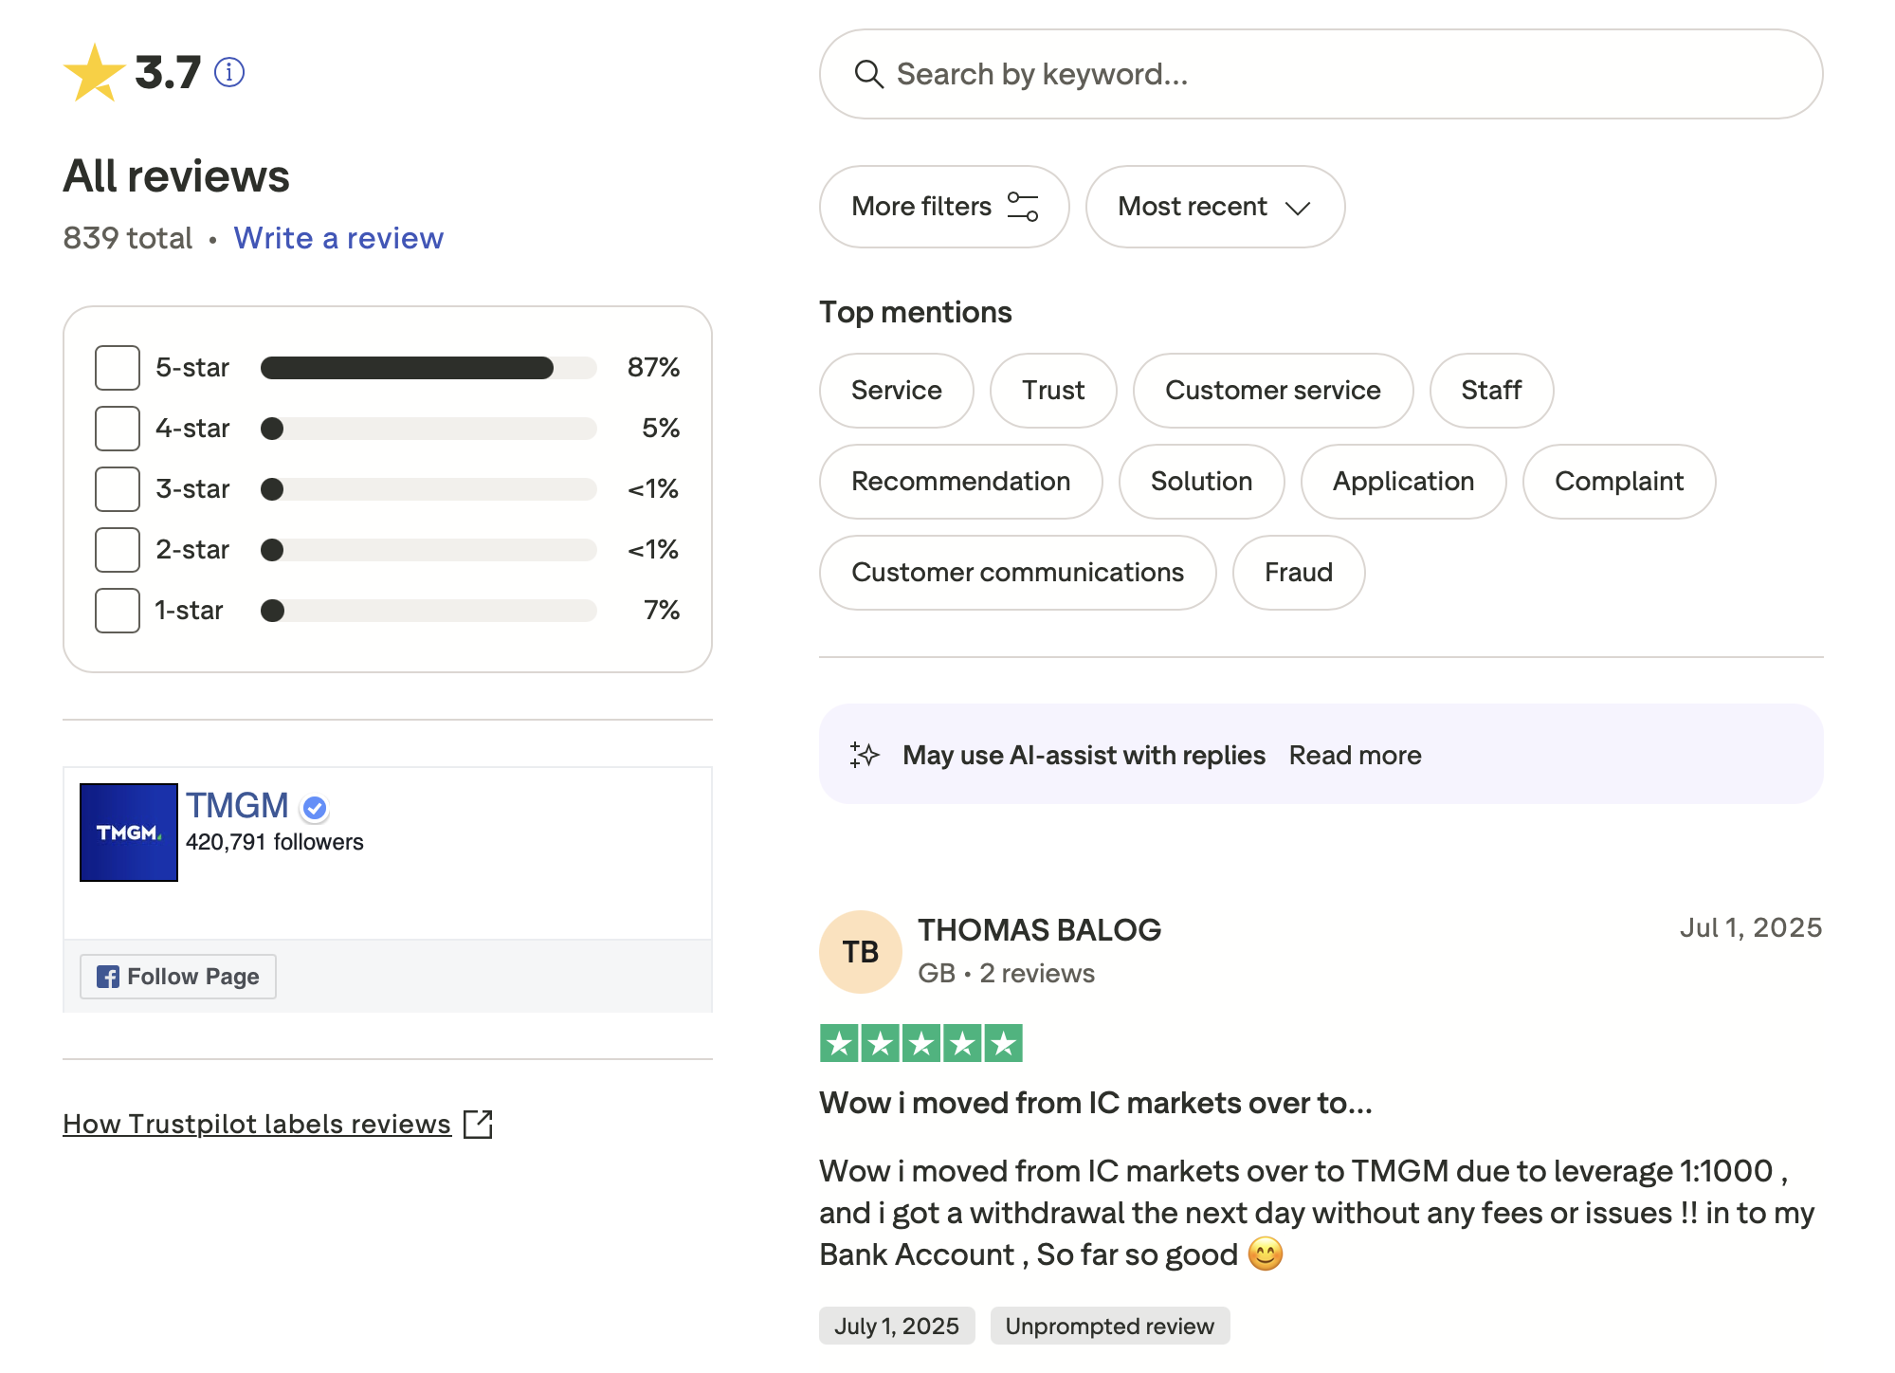Open the TMGM Facebook page link
Viewport: 1895px width, 1373px height.
point(237,805)
